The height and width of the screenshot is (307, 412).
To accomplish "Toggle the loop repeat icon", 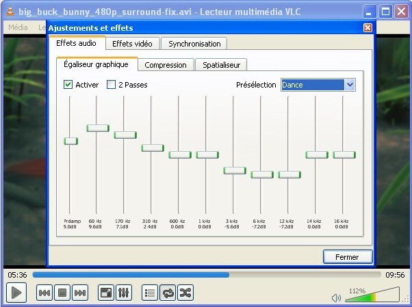I will click(x=168, y=293).
